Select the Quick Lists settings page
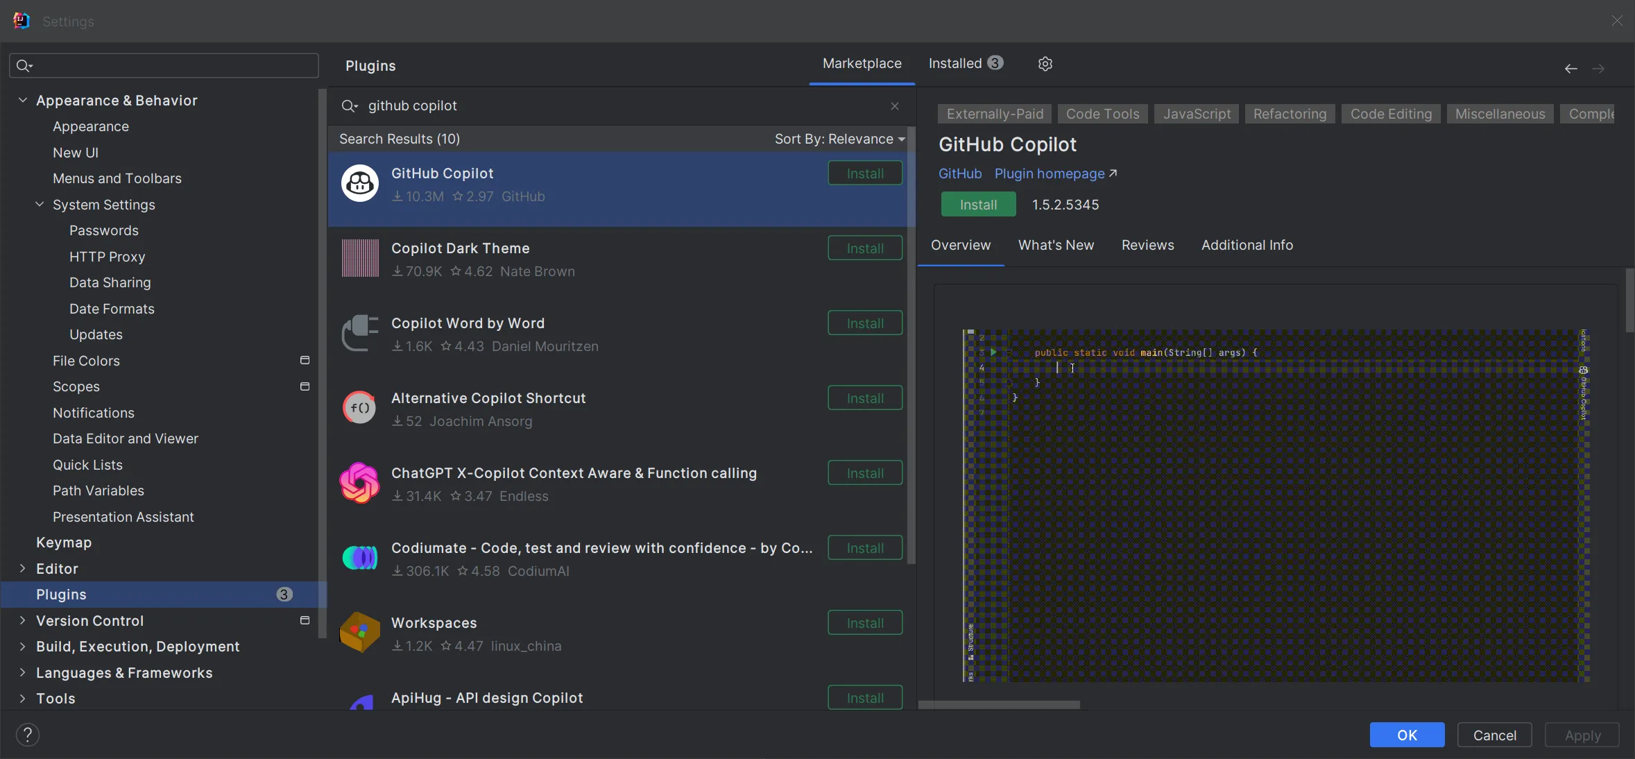 [x=87, y=465]
